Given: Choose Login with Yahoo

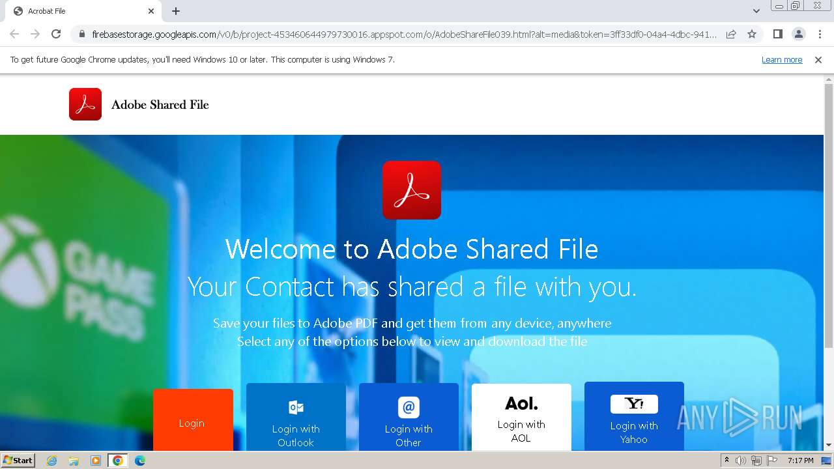Looking at the screenshot, I should [x=634, y=416].
